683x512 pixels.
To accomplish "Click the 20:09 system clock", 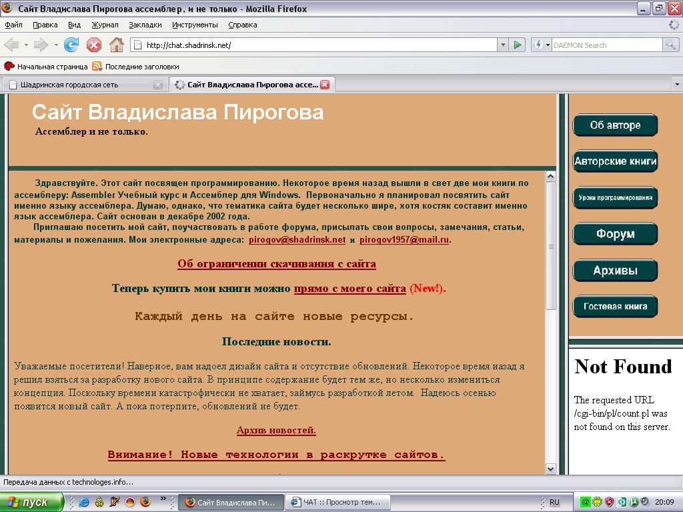I will [665, 502].
